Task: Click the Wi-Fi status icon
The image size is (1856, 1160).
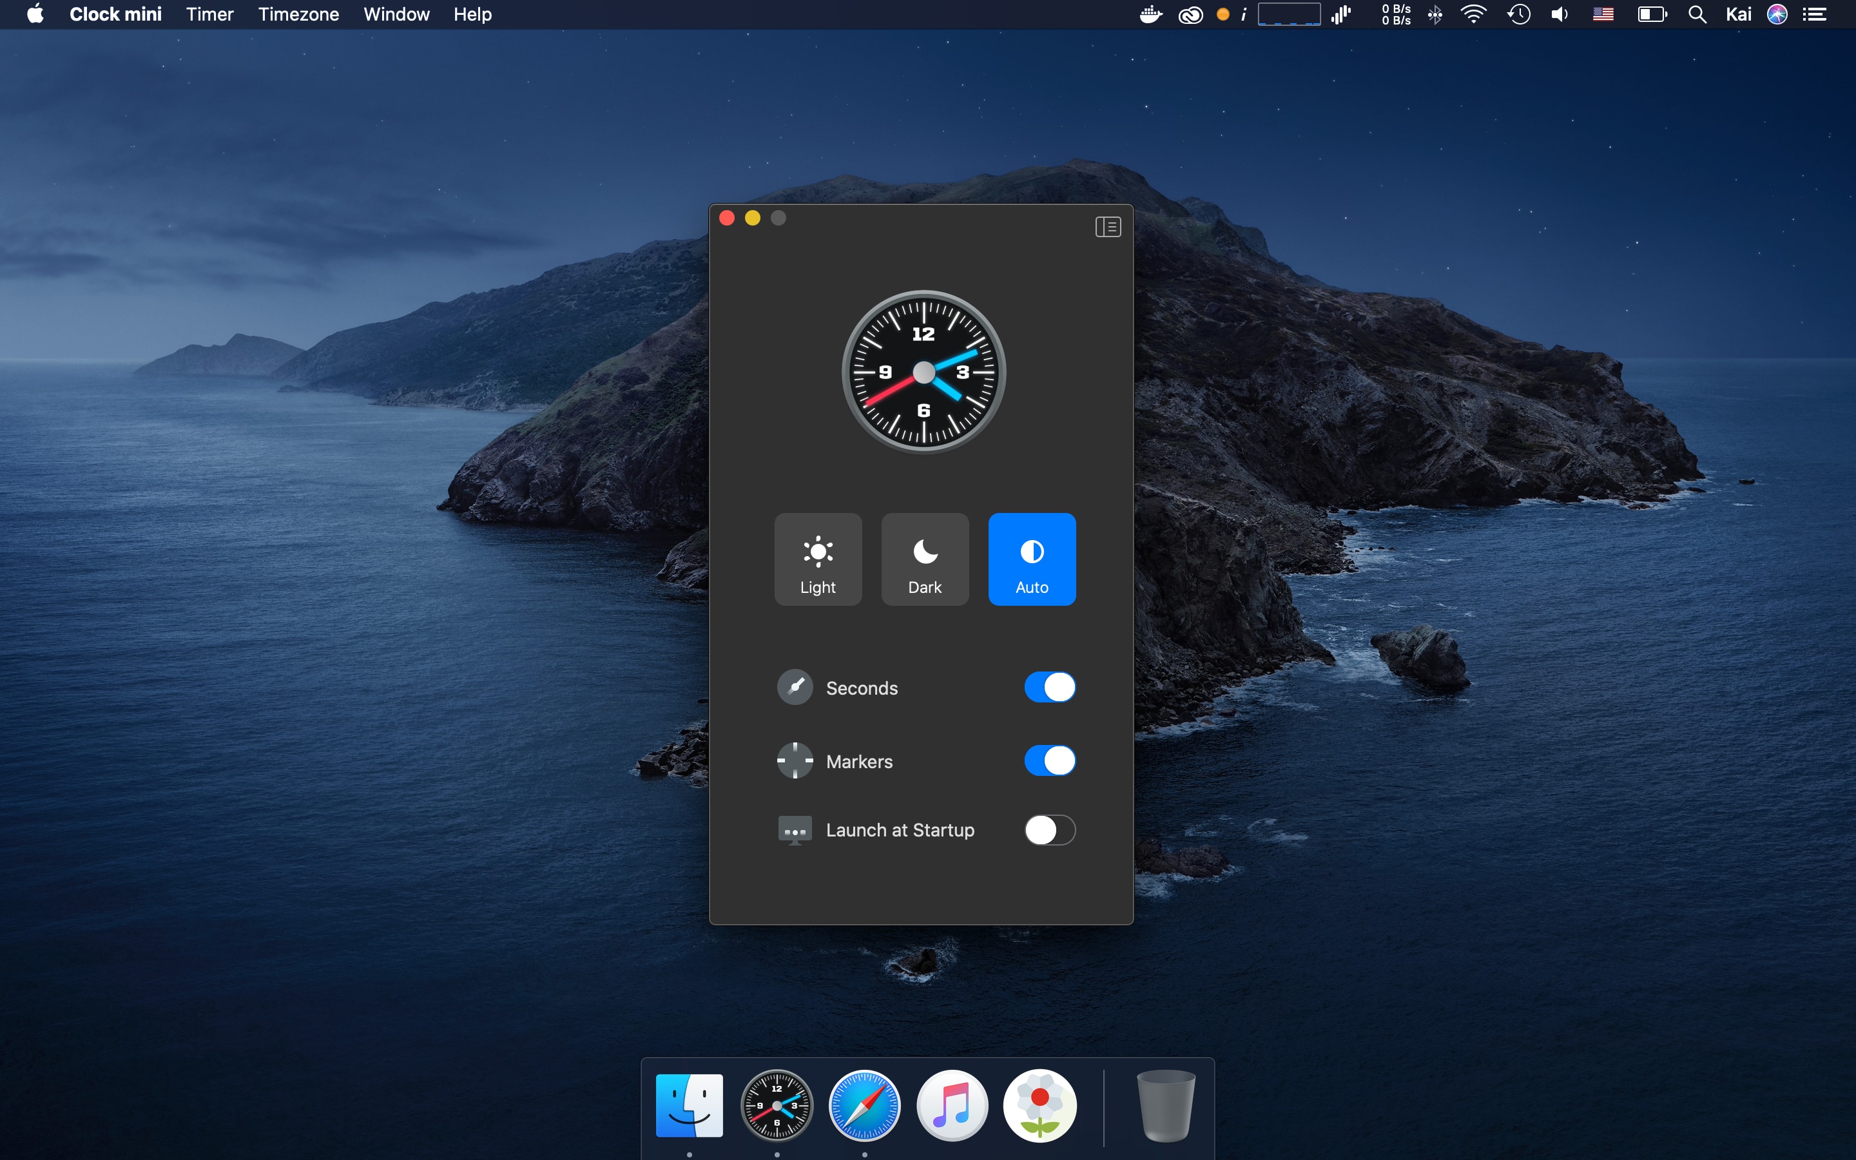Action: [1473, 15]
